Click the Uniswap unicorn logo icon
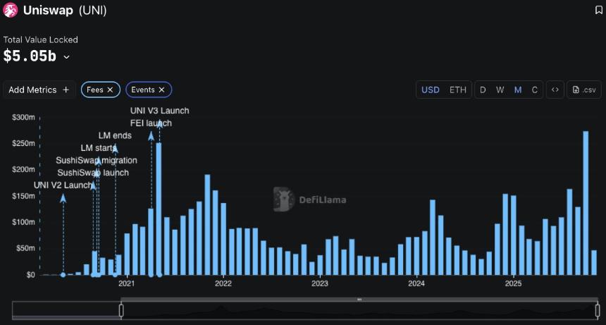Image resolution: width=606 pixels, height=325 pixels. [x=11, y=11]
